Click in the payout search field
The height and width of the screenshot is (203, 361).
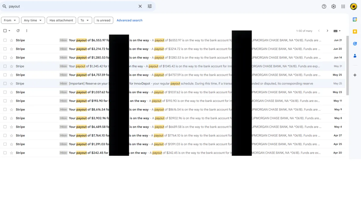click(72, 6)
